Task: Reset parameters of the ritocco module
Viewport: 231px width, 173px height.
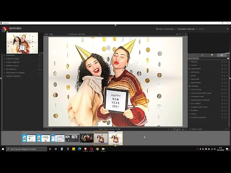Action: click(x=224, y=114)
